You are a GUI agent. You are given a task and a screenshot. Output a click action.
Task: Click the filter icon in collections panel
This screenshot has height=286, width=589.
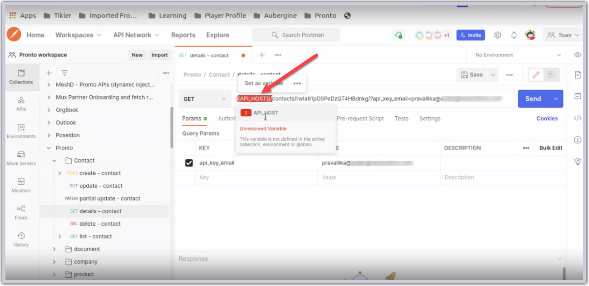64,73
